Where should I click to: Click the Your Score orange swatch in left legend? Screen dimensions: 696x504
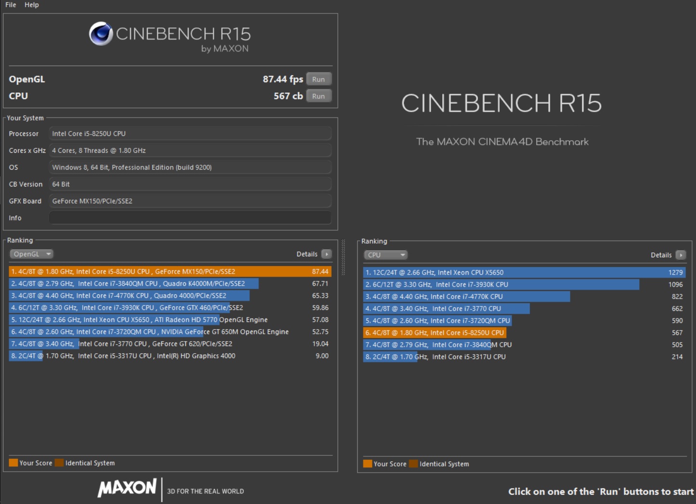click(x=13, y=463)
